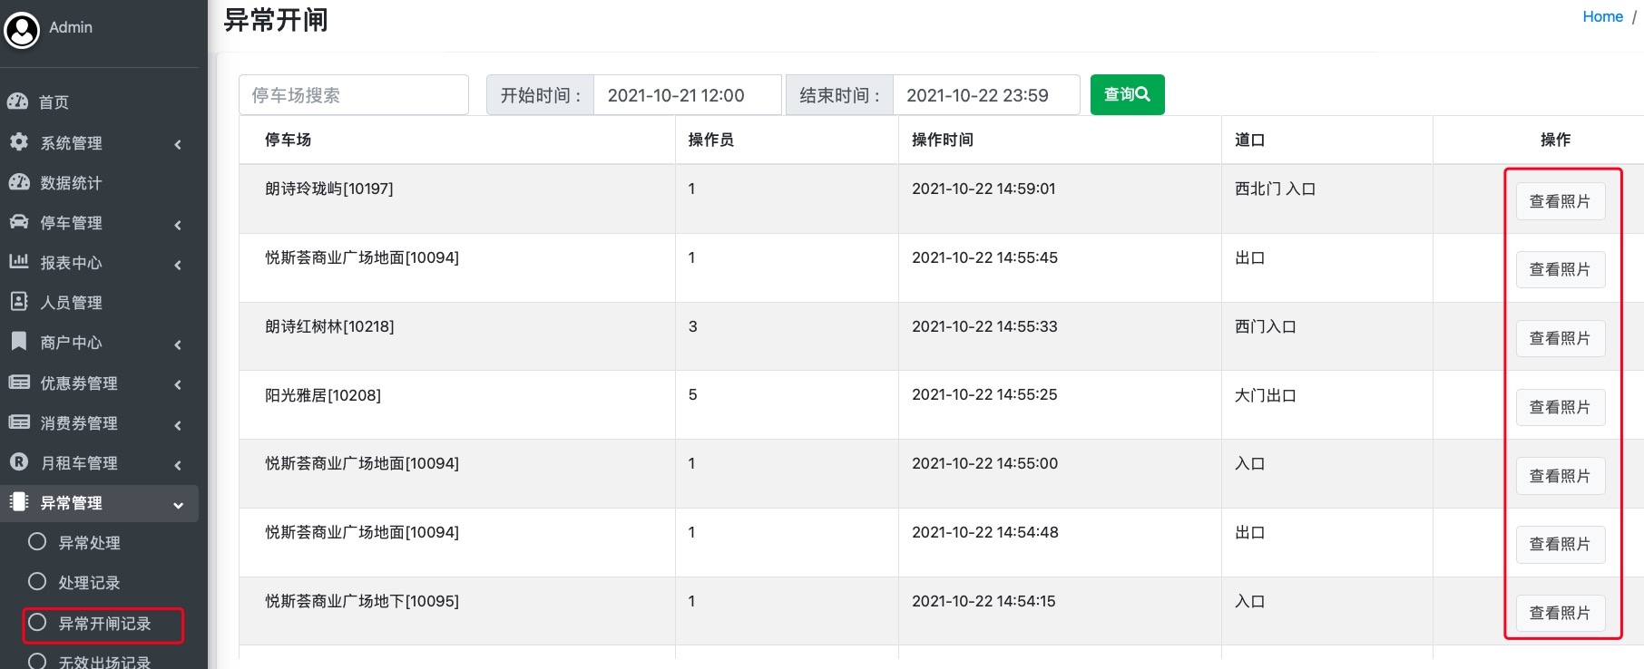This screenshot has height=669, width=1644.
Task: Select the 处理记录 circle item
Action: (x=37, y=582)
